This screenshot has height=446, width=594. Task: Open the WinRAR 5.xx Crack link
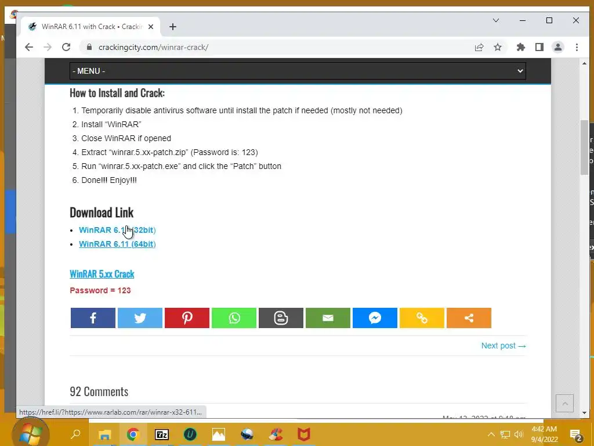tap(102, 274)
